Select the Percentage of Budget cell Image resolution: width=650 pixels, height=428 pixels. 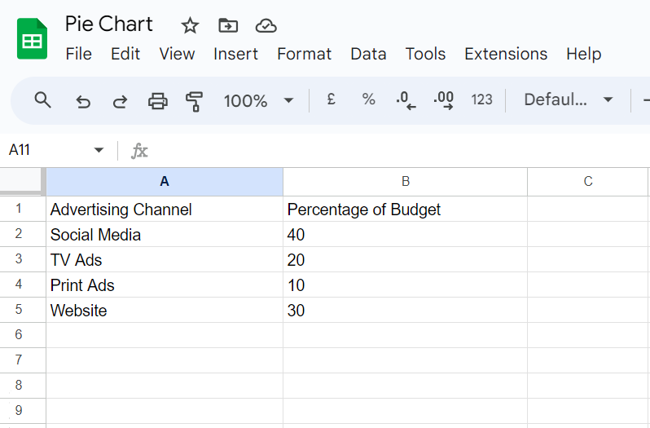pos(405,209)
